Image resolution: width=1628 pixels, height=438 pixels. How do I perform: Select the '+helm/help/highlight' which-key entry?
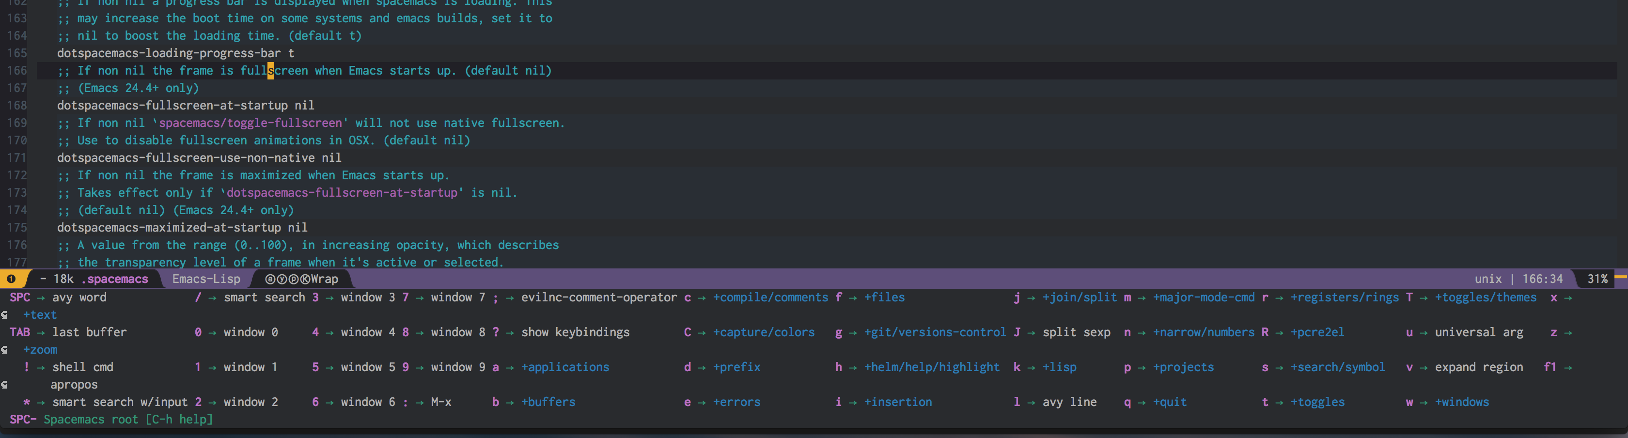(932, 367)
